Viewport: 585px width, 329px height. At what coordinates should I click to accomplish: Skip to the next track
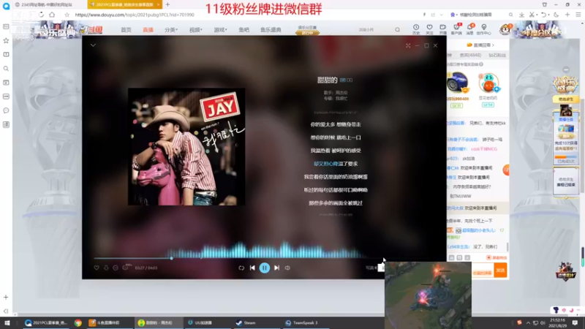pos(277,268)
